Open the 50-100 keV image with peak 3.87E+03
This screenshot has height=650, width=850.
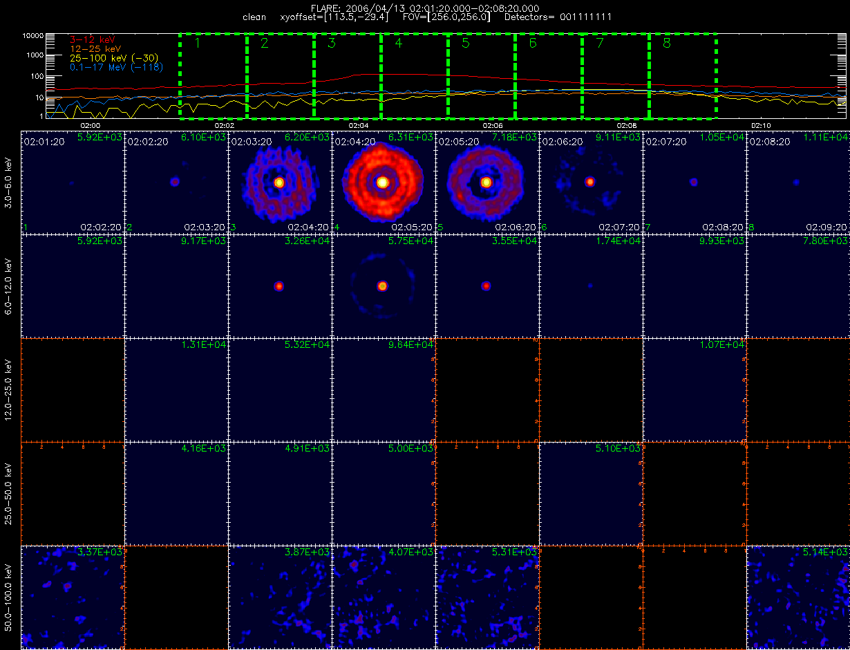(x=280, y=597)
